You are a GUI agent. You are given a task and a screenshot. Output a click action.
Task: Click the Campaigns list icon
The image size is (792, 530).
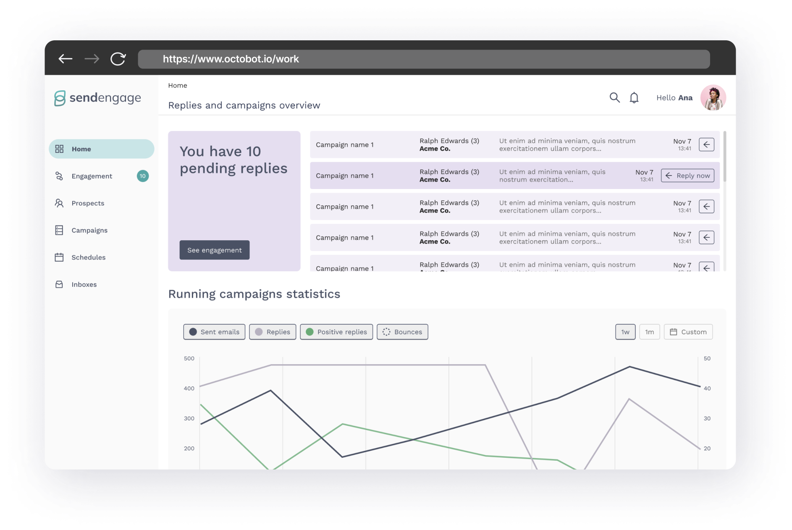click(x=59, y=230)
